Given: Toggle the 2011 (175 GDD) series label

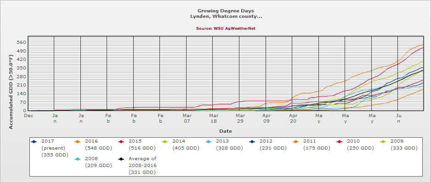Looking at the screenshot, I should (x=316, y=145).
